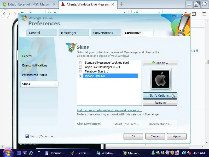Open Events Notifications section
Viewport: 209px width, 157px height.
tap(35, 65)
